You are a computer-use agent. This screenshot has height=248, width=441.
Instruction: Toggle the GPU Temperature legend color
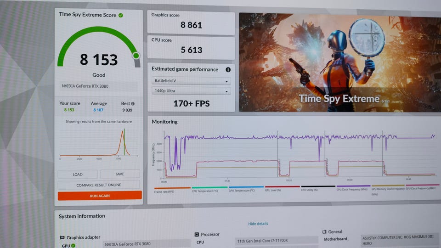[x=246, y=187]
